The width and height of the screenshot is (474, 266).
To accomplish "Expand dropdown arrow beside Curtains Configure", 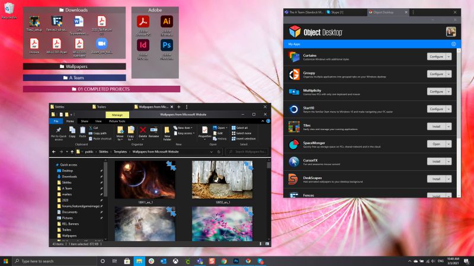I will click(449, 56).
